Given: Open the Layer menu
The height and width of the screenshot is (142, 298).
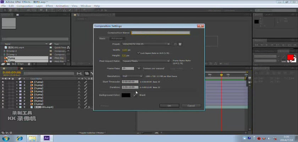Looking at the screenshot, I should click(39, 6).
